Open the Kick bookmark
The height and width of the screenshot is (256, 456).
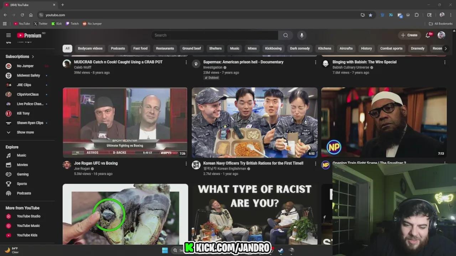tap(57, 24)
